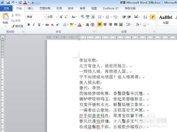Expand the Clipboard pane launcher
The image size is (177, 132).
click(x=23, y=32)
